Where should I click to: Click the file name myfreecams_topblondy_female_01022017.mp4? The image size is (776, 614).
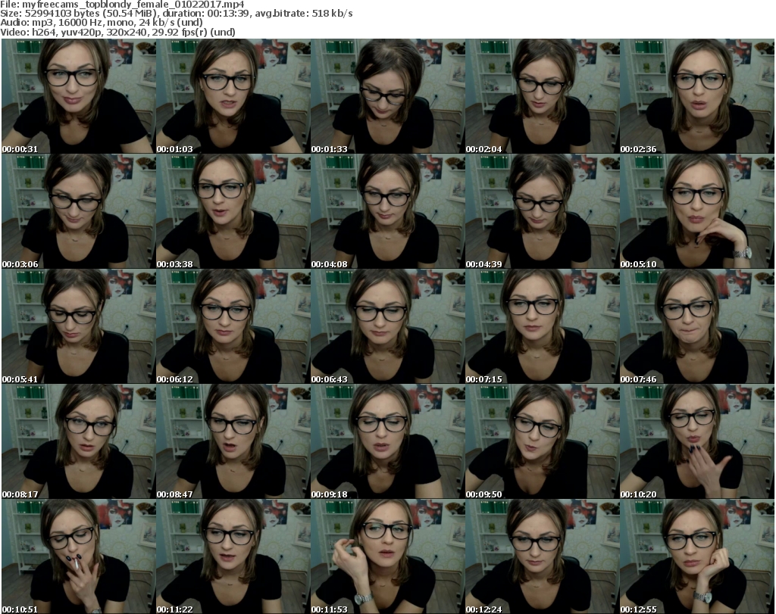pyautogui.click(x=133, y=5)
